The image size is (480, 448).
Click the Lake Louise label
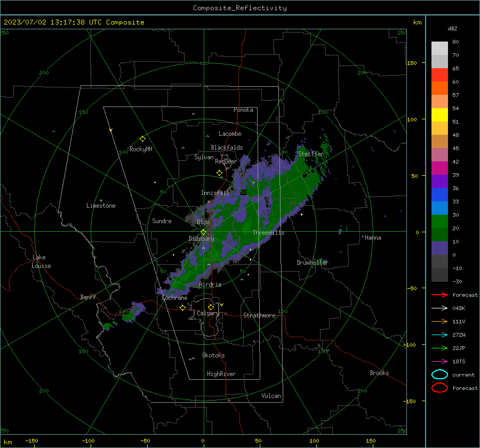[x=41, y=262]
